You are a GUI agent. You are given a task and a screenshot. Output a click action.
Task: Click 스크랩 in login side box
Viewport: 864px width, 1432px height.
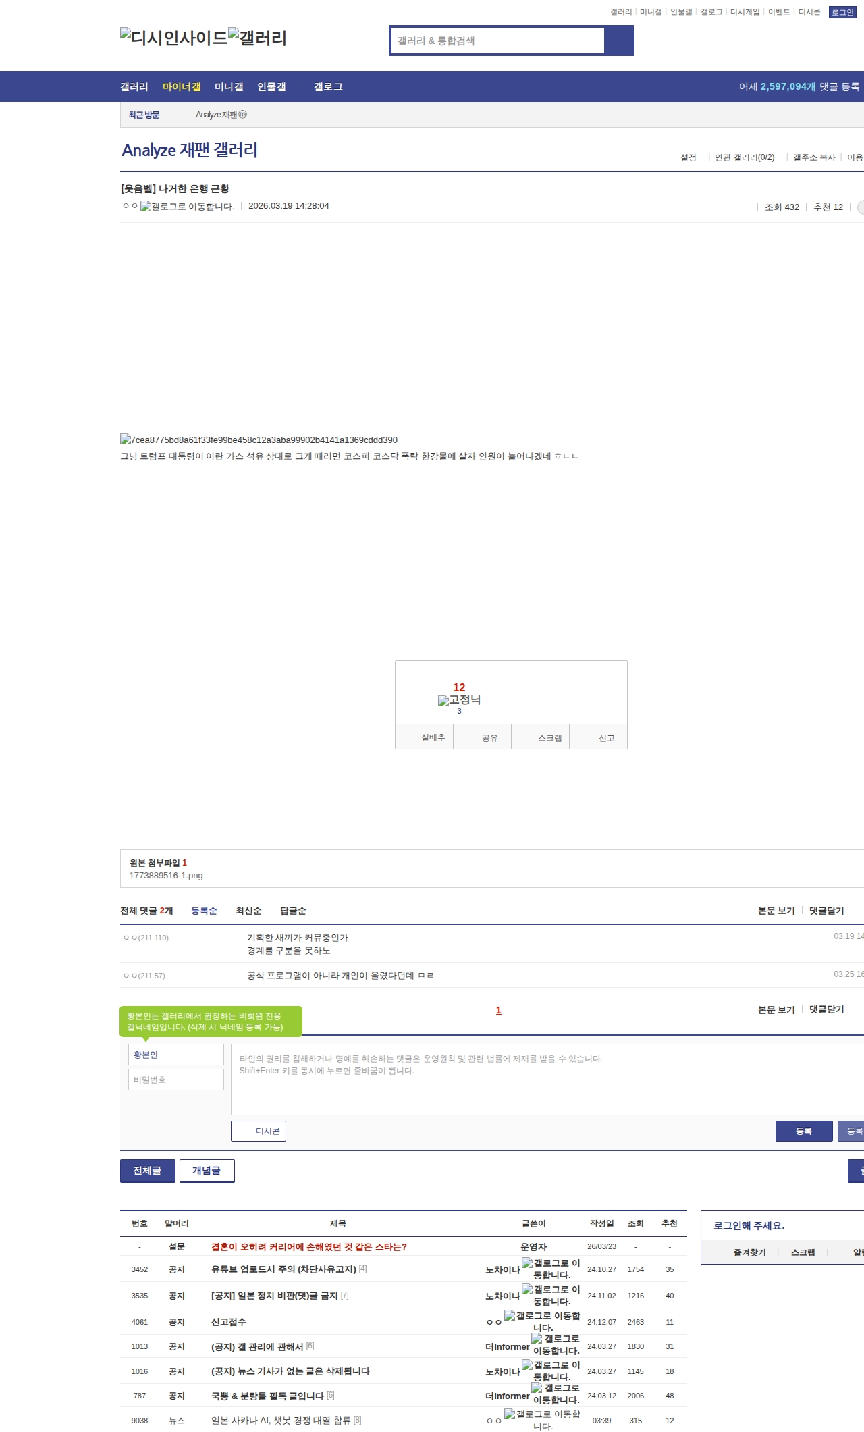coord(803,1252)
